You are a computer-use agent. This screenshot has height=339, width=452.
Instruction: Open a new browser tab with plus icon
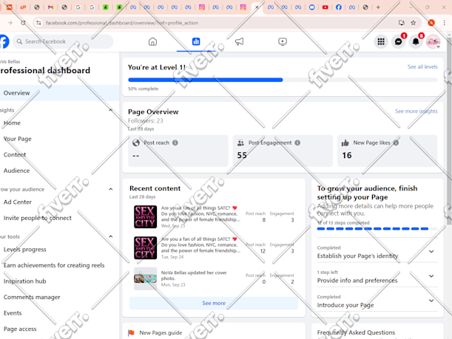point(378,7)
